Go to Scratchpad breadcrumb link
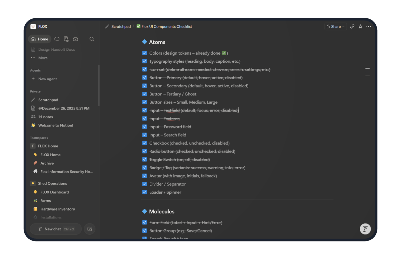This screenshot has height=259, width=401. tap(121, 27)
